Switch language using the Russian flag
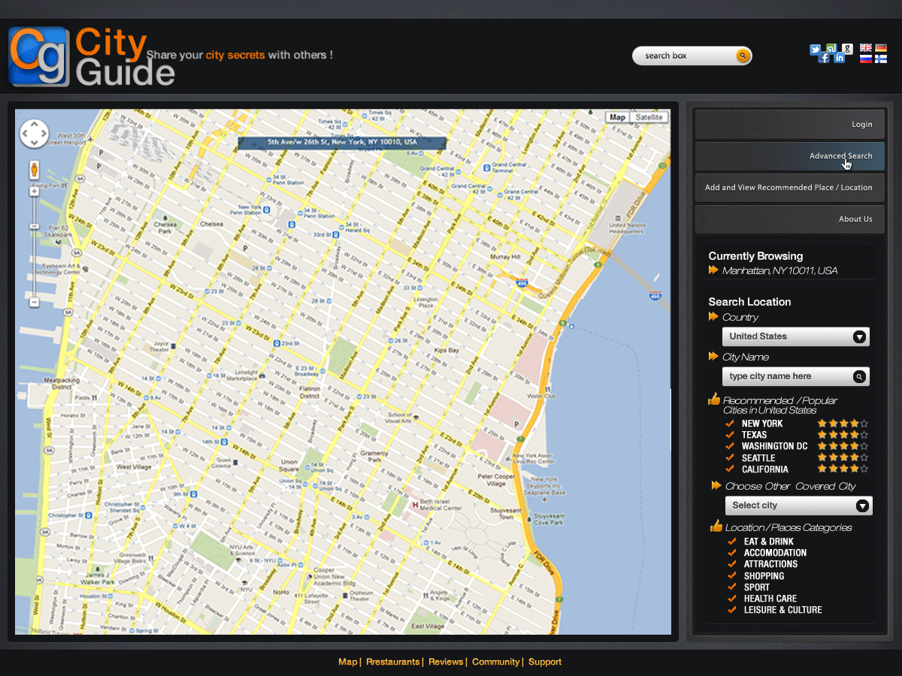Screen dimensions: 902x676 click(866, 59)
